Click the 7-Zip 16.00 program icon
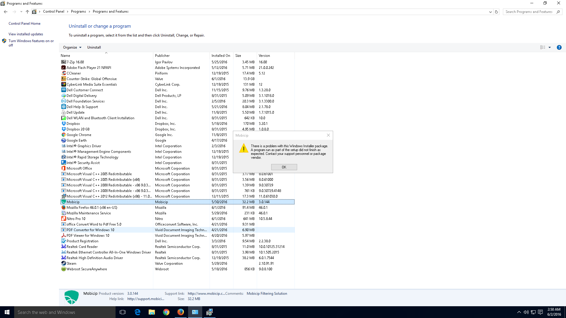Image resolution: width=566 pixels, height=318 pixels. (x=63, y=62)
